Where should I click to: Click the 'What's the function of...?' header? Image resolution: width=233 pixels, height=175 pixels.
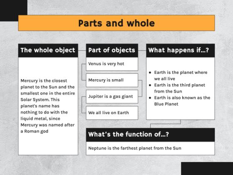(150, 135)
